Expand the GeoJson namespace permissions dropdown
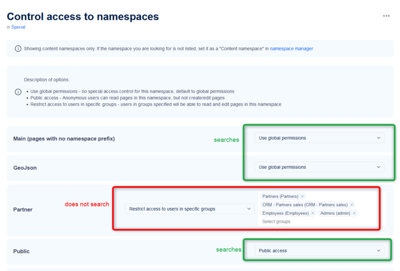 (319, 167)
